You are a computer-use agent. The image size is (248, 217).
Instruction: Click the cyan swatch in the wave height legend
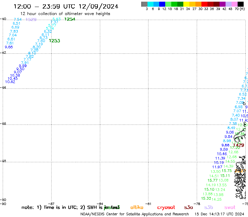[x=150, y=4]
